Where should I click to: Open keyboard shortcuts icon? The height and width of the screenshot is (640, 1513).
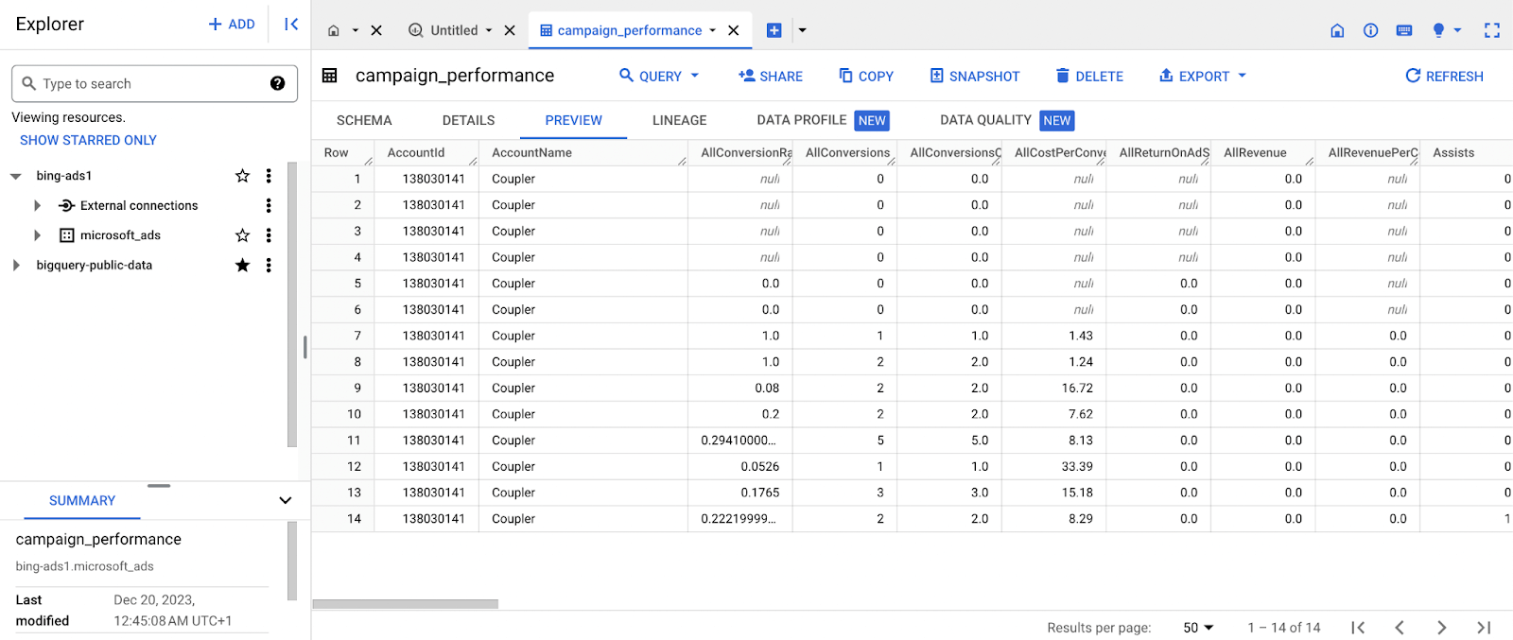tap(1404, 30)
